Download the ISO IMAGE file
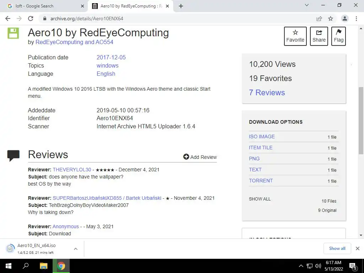Screen dimensions: 364x273 click(262, 136)
